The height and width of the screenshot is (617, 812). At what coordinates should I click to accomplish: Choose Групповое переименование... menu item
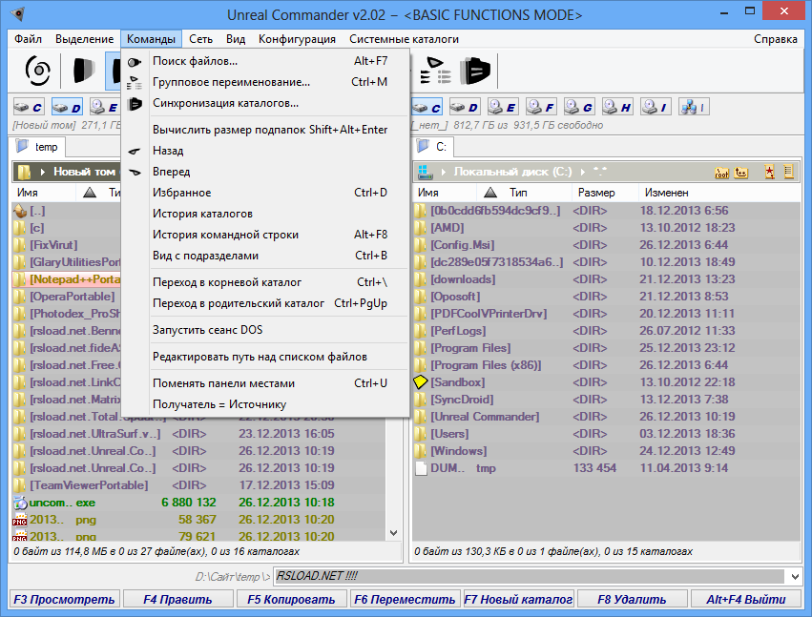(x=265, y=82)
